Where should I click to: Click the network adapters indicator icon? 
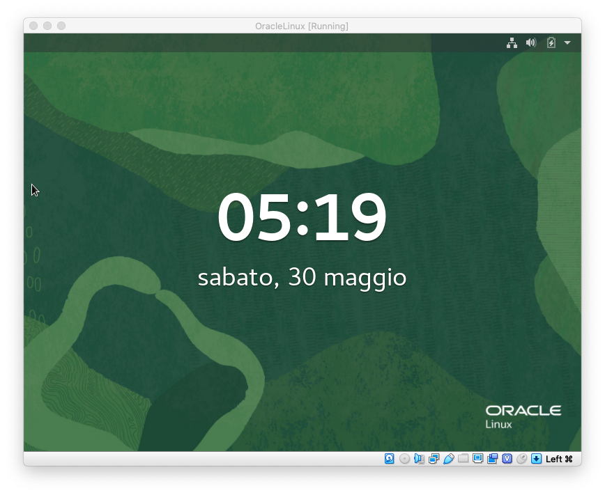click(434, 458)
